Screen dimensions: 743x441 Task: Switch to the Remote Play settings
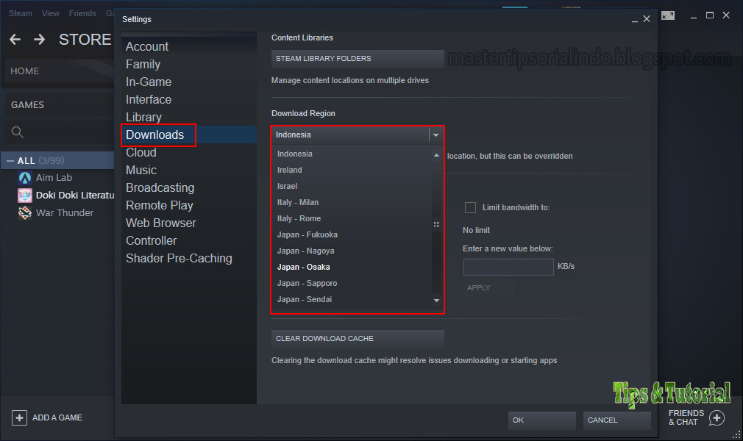point(159,206)
